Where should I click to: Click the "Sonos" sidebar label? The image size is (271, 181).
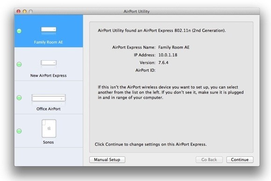point(49,142)
